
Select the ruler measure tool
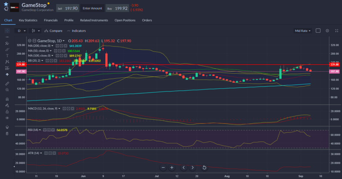pos(7,83)
